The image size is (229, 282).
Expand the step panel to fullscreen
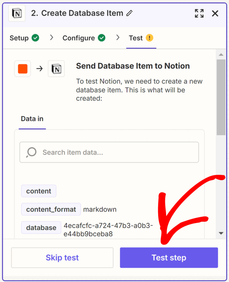click(x=199, y=13)
